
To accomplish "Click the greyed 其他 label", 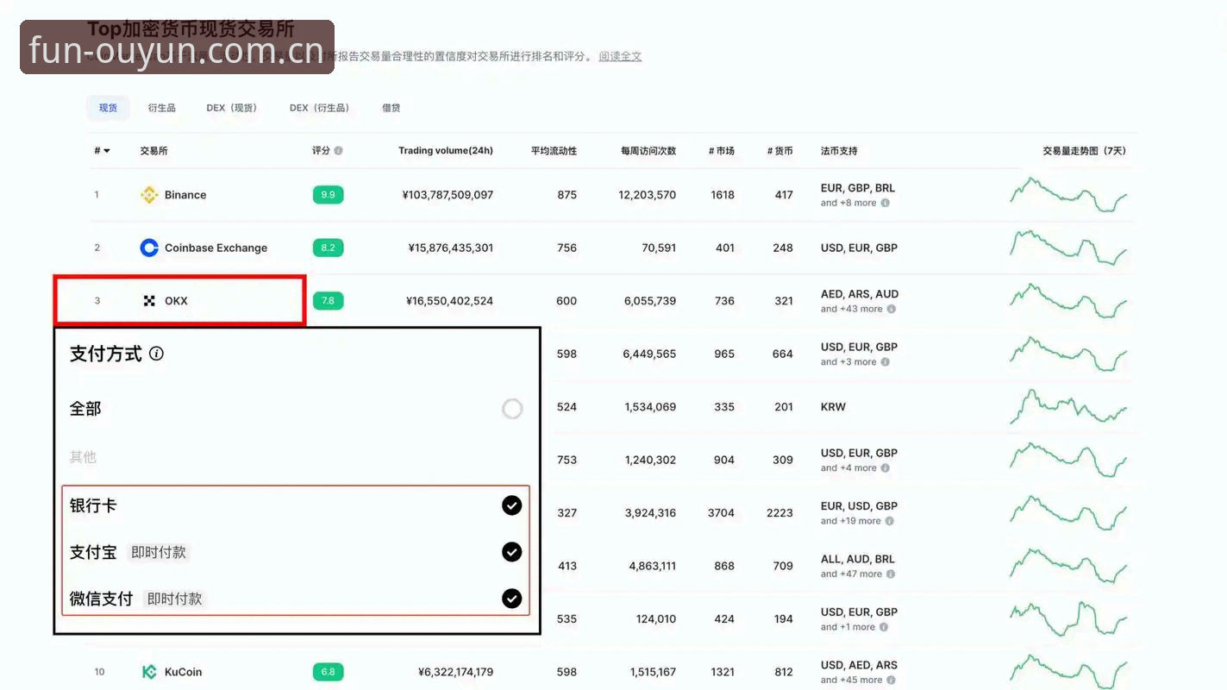I will (83, 457).
